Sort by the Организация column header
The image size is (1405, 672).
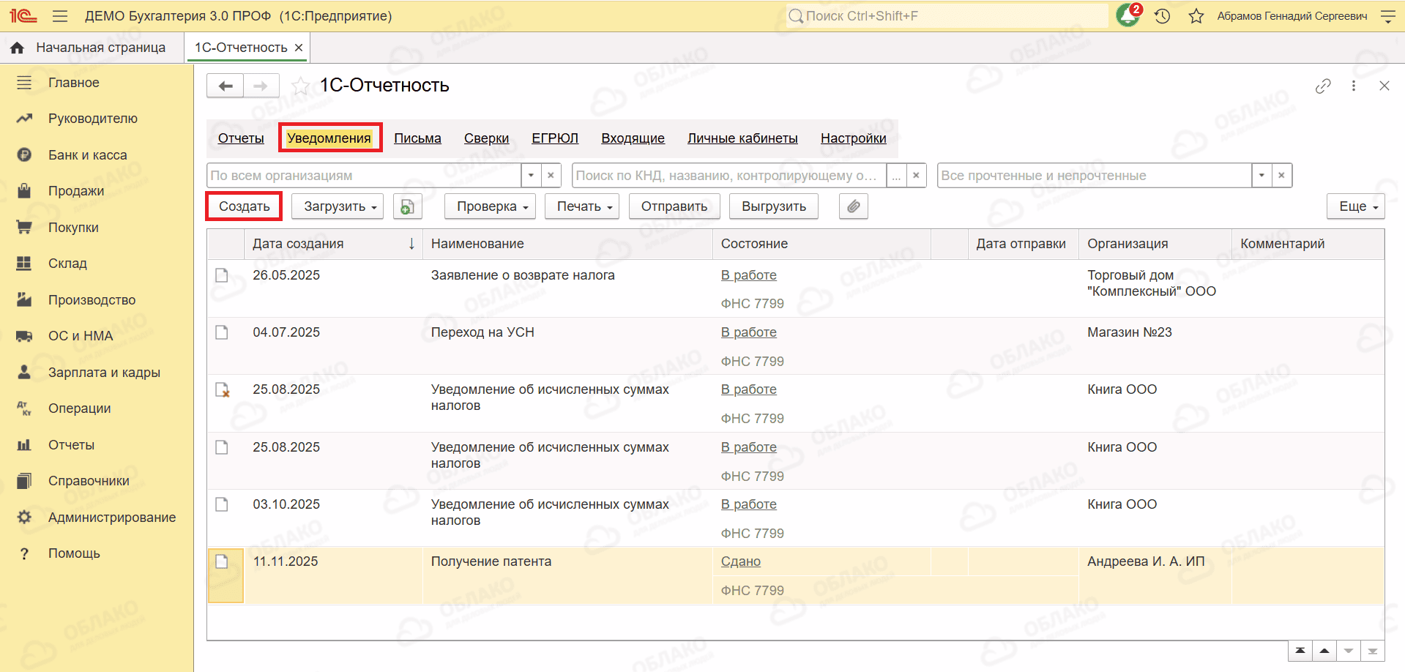pos(1155,244)
